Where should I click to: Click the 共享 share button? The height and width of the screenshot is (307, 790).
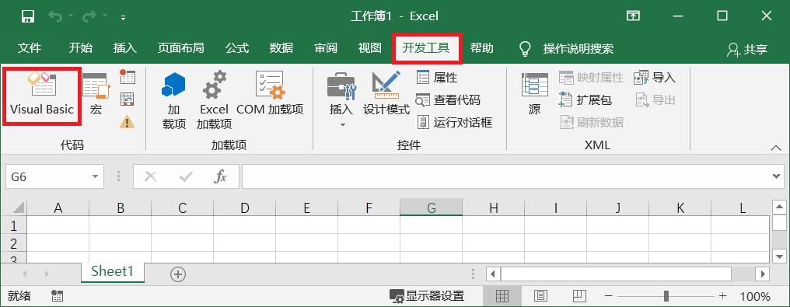747,49
